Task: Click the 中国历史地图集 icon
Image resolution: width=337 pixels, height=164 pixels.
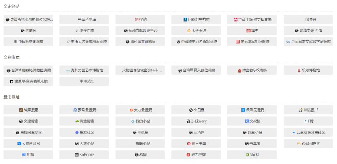Action: point(16,42)
